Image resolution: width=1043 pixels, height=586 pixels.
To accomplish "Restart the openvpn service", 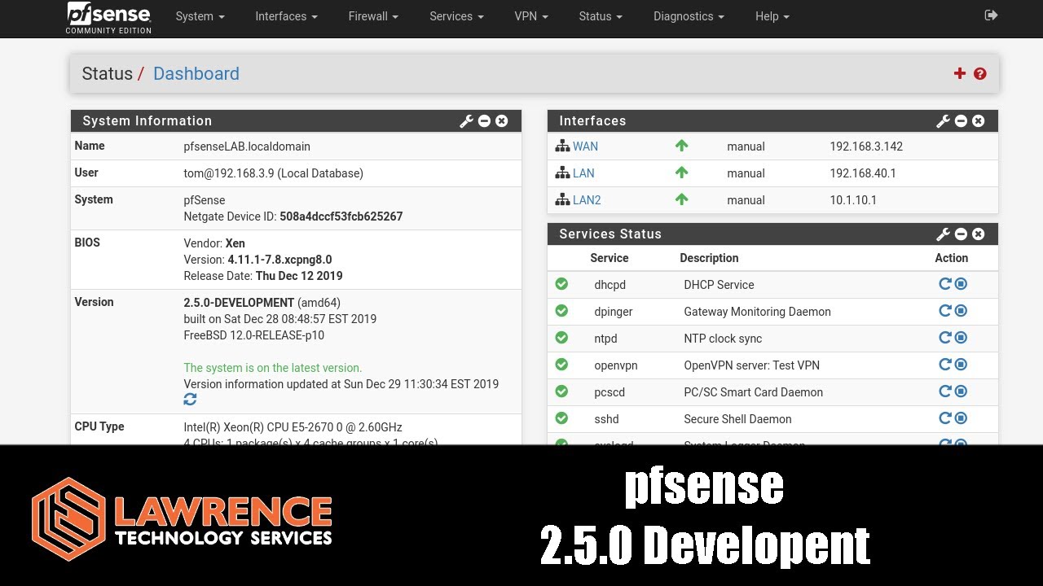I will [945, 365].
